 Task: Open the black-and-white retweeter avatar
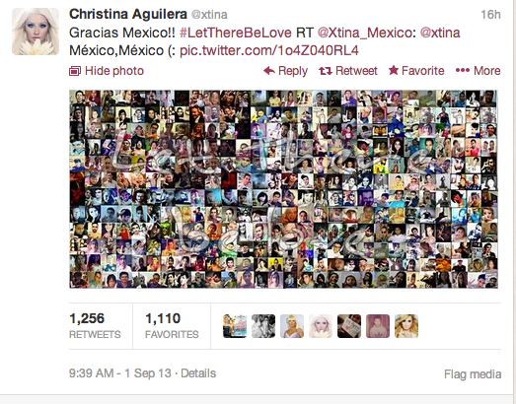263,326
